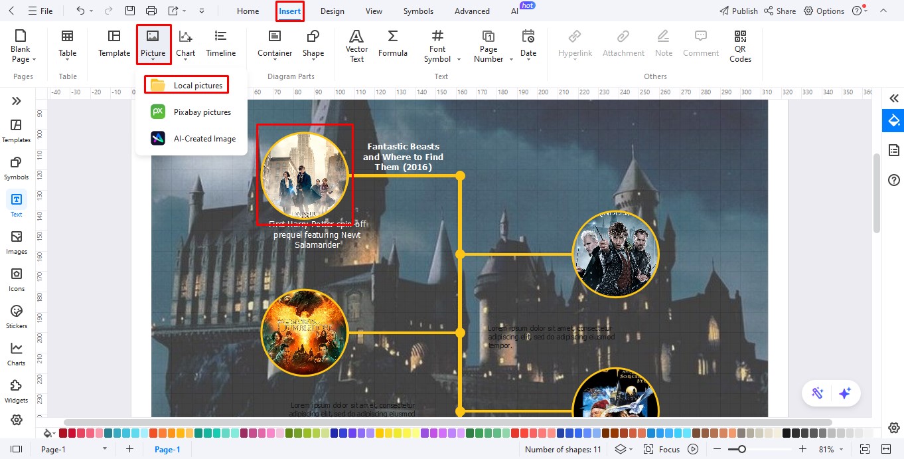Open the help icon in right sidebar
Image resolution: width=904 pixels, height=459 pixels.
[x=893, y=180]
